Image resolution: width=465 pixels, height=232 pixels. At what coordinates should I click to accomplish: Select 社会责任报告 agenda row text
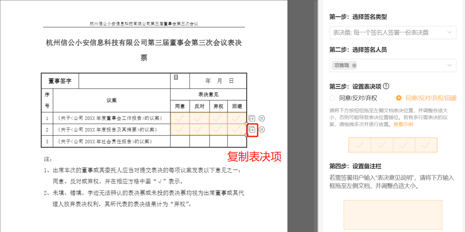pos(105,142)
